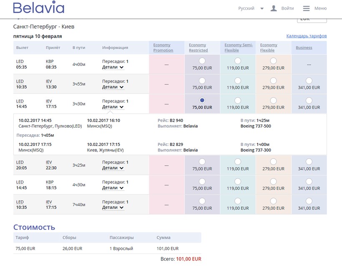Click the LED airport code in 05:35 row

pos(20,61)
